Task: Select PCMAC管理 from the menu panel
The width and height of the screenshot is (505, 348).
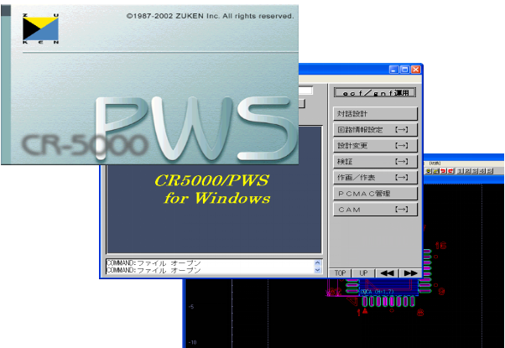Action: click(375, 194)
